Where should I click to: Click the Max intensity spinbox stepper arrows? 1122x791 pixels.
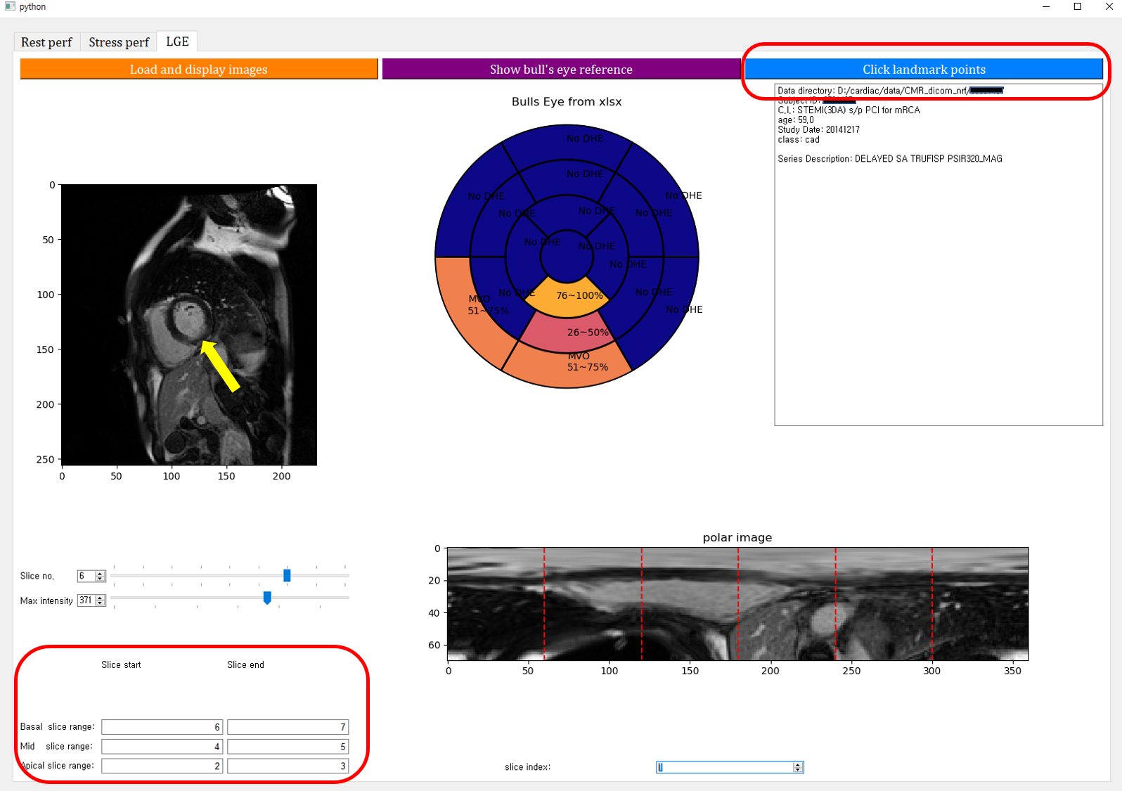tap(101, 600)
